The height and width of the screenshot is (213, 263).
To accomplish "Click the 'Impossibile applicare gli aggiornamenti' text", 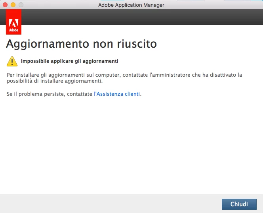I will [70, 61].
